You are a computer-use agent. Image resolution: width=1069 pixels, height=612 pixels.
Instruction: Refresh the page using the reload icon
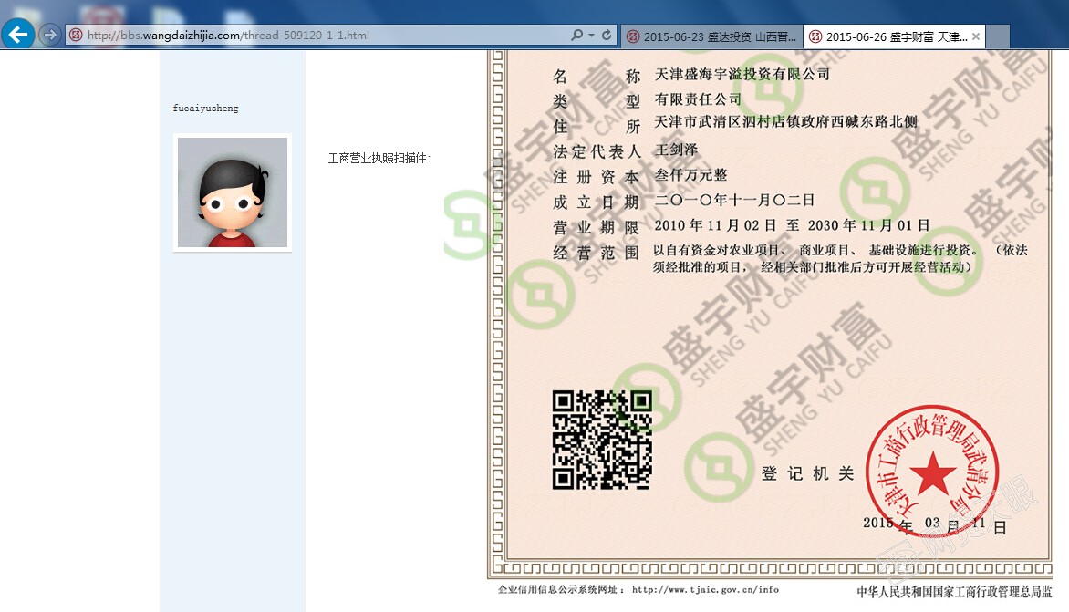pyautogui.click(x=607, y=36)
